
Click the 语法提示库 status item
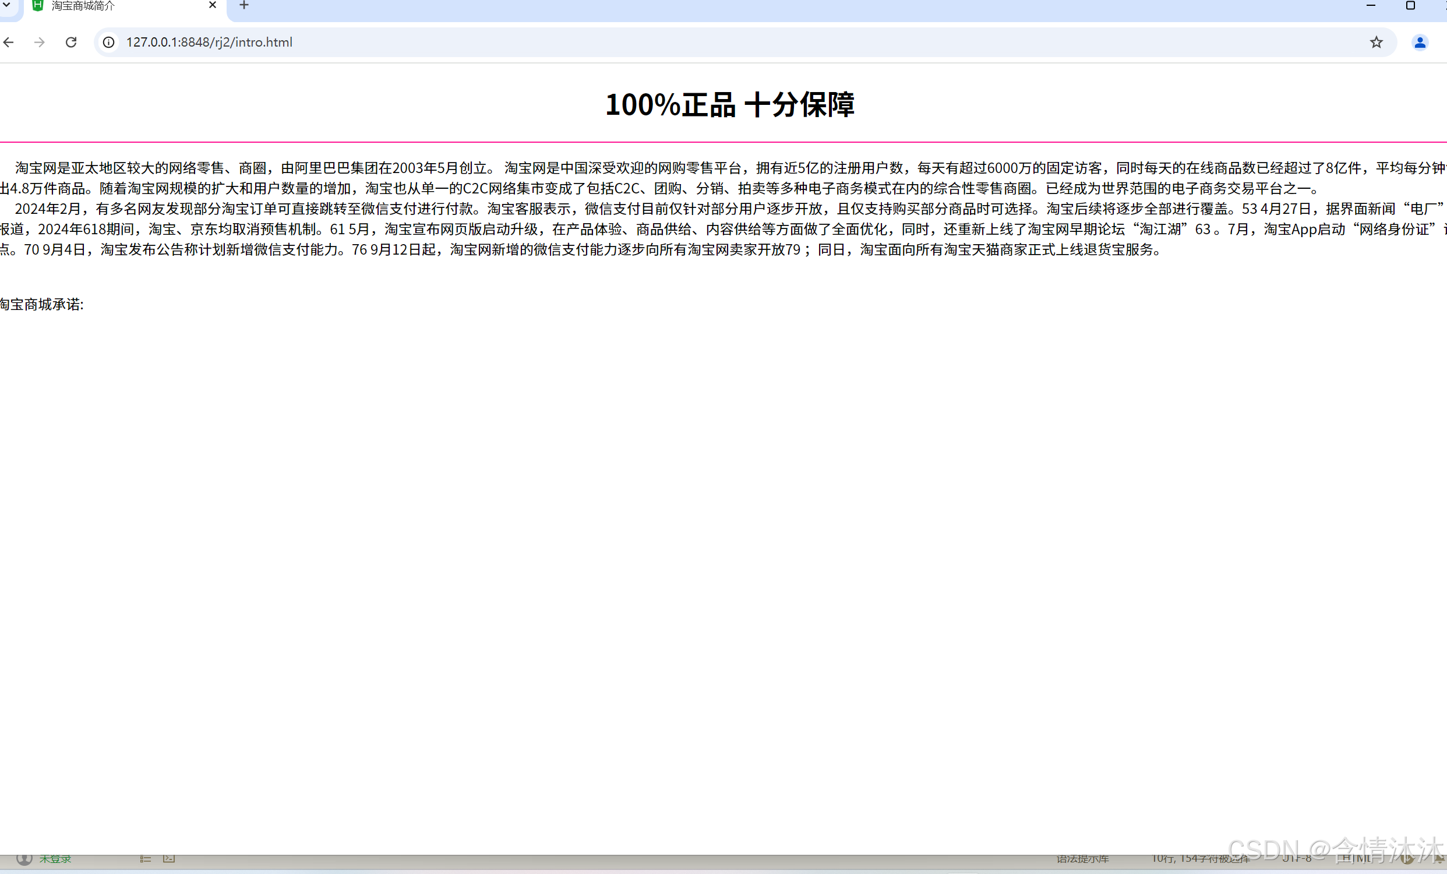tap(1082, 859)
